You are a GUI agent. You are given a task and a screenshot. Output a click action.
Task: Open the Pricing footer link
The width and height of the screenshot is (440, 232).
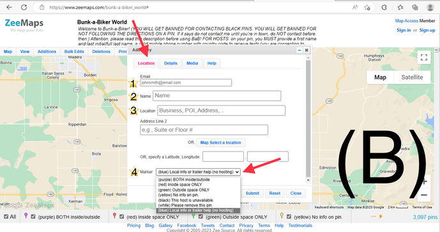tap(133, 225)
